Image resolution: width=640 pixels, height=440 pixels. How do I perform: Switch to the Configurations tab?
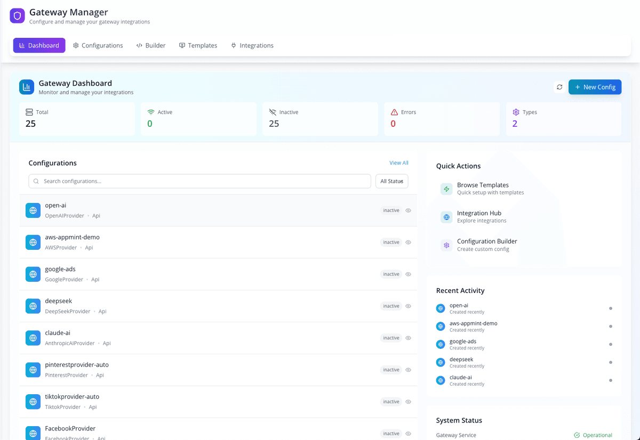point(98,45)
